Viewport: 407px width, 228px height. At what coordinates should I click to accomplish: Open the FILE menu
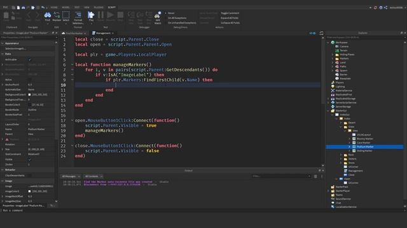(x=6, y=8)
